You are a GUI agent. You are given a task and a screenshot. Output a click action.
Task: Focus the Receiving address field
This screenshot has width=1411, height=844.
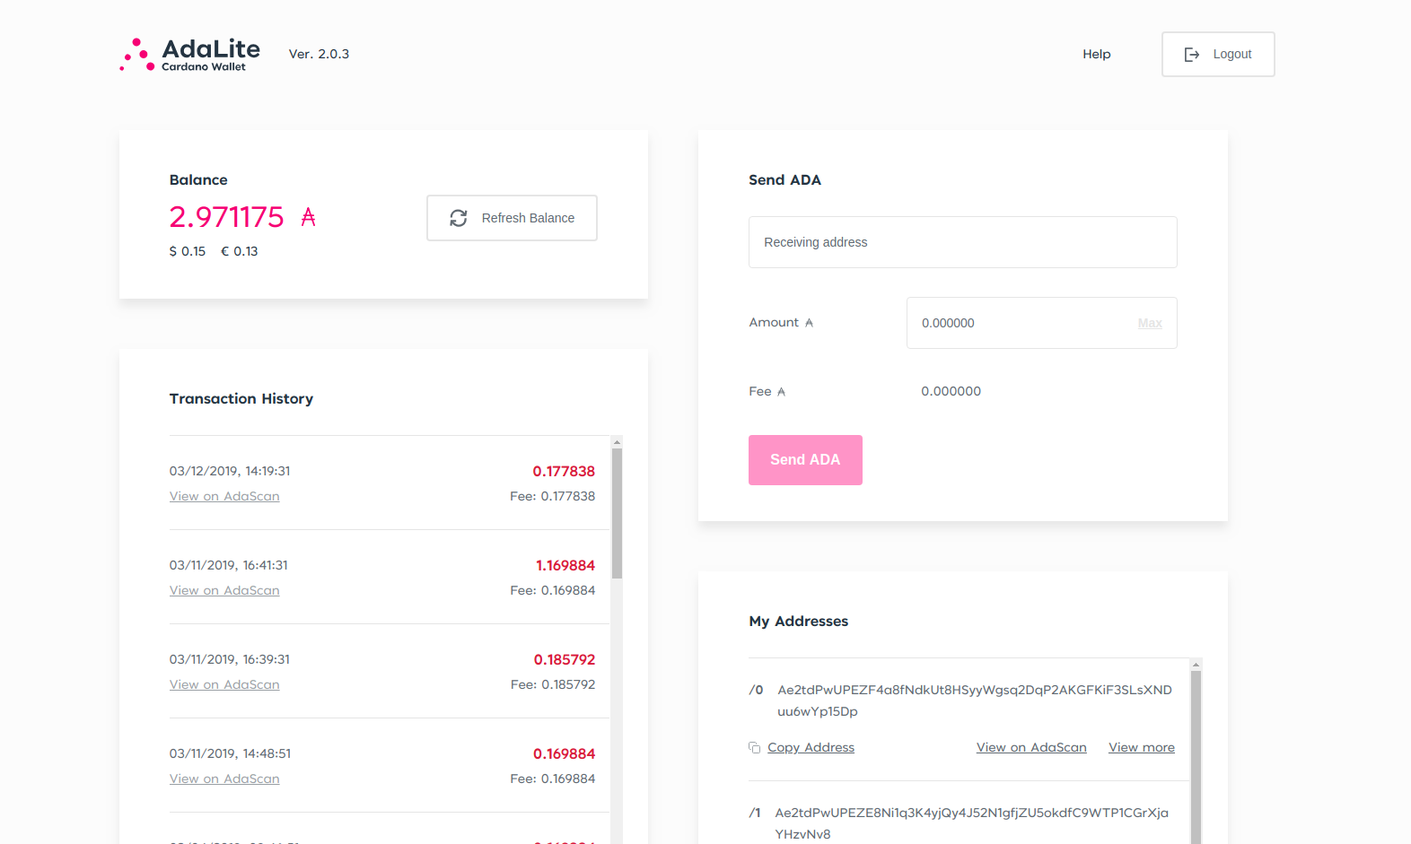(x=962, y=242)
